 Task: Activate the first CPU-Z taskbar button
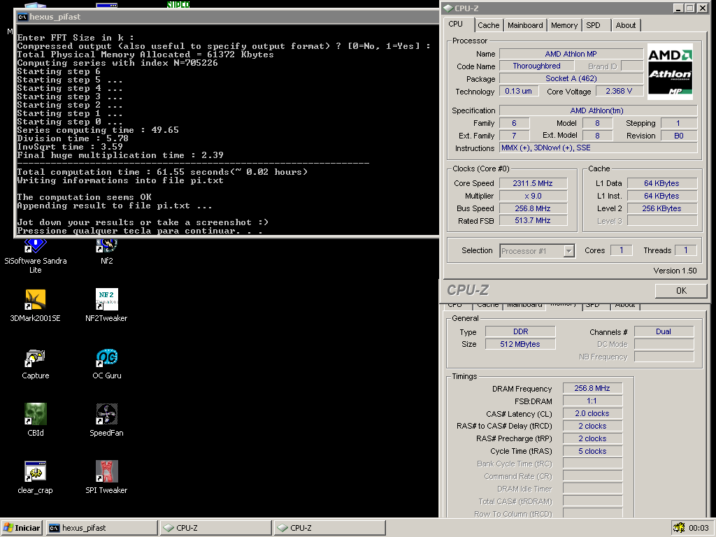[x=215, y=528]
